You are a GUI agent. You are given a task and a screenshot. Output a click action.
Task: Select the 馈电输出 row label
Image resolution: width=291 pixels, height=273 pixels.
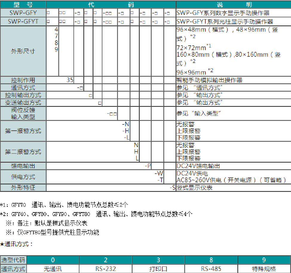click(23, 166)
